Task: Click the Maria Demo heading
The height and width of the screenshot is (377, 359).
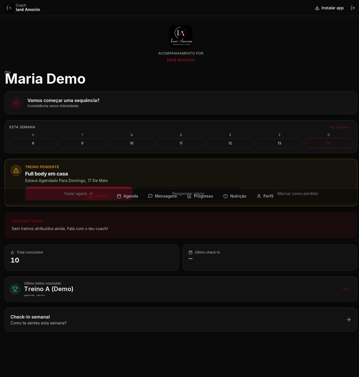Action: [x=45, y=79]
